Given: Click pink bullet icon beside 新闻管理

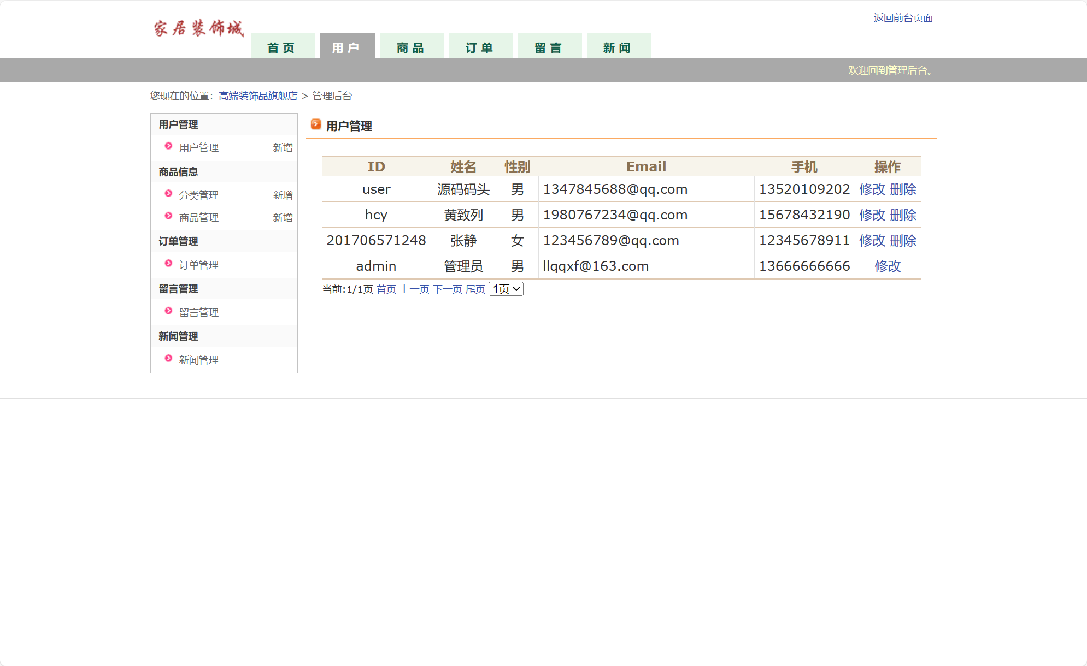Looking at the screenshot, I should tap(168, 359).
